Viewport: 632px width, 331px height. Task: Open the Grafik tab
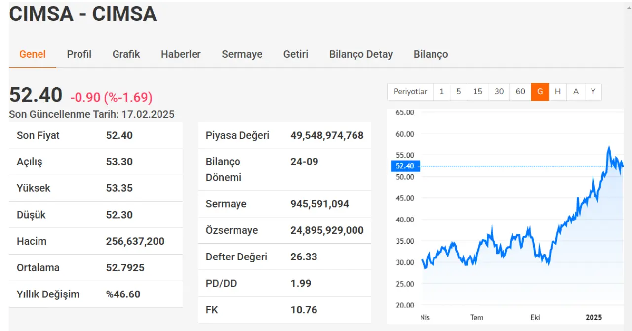[126, 54]
